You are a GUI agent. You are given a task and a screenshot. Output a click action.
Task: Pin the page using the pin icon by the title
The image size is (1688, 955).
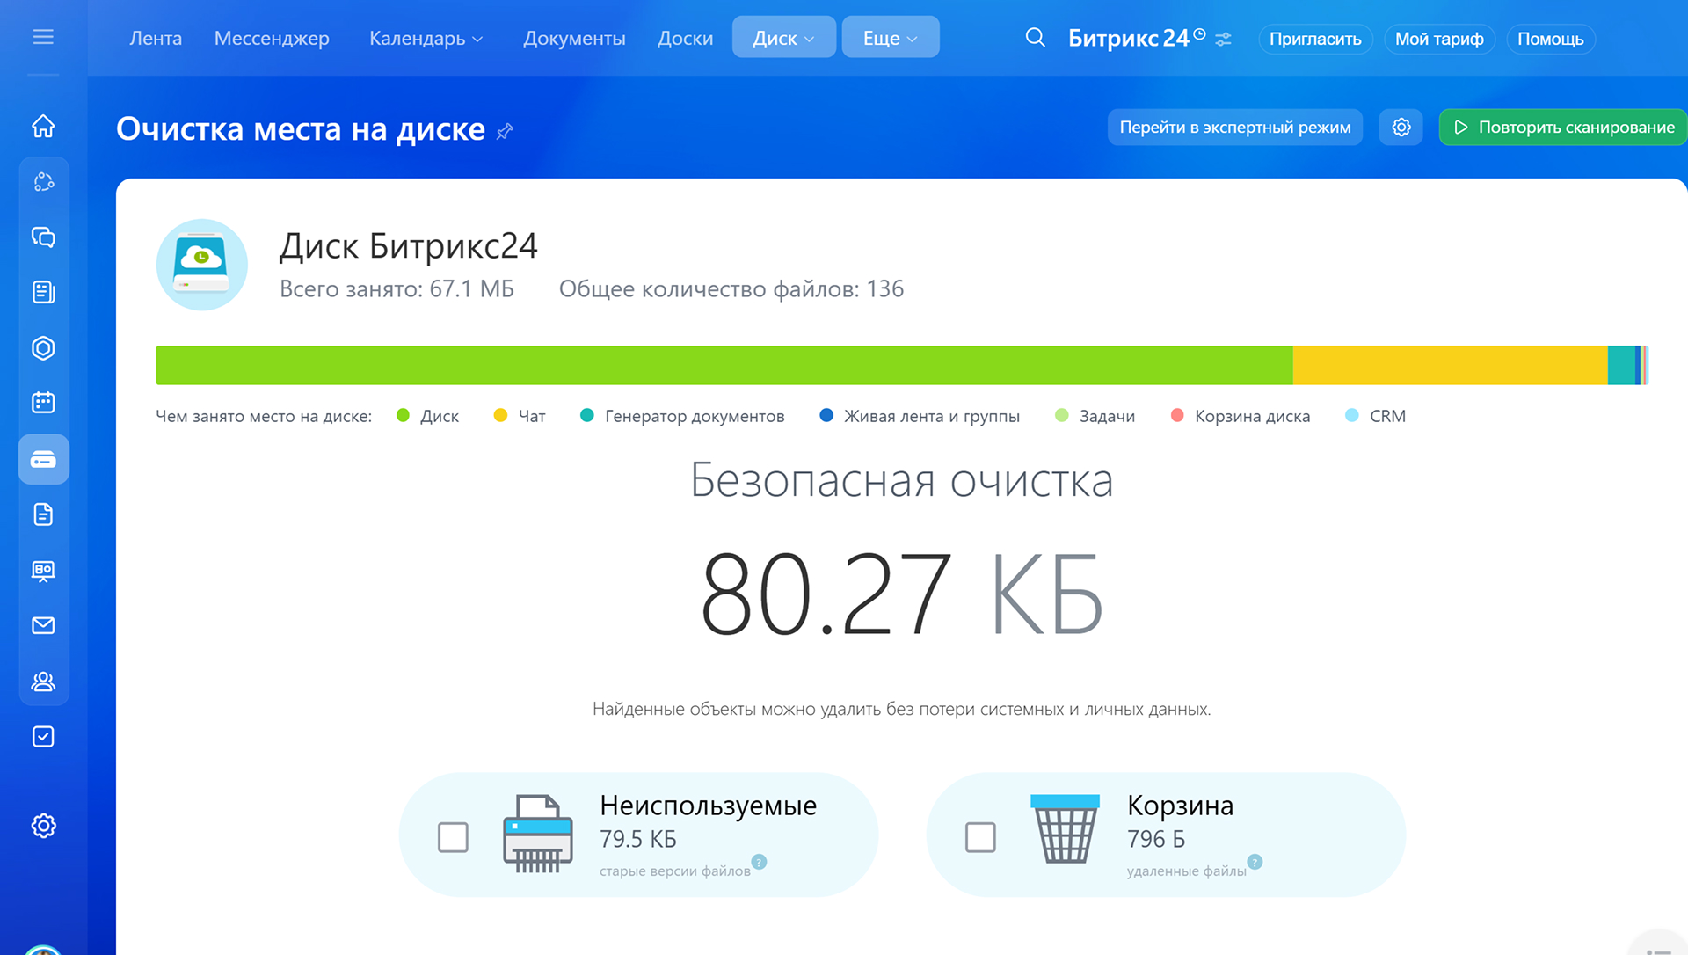click(505, 132)
